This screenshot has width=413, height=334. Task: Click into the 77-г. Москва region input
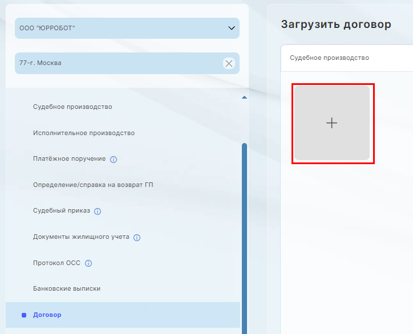click(x=114, y=63)
